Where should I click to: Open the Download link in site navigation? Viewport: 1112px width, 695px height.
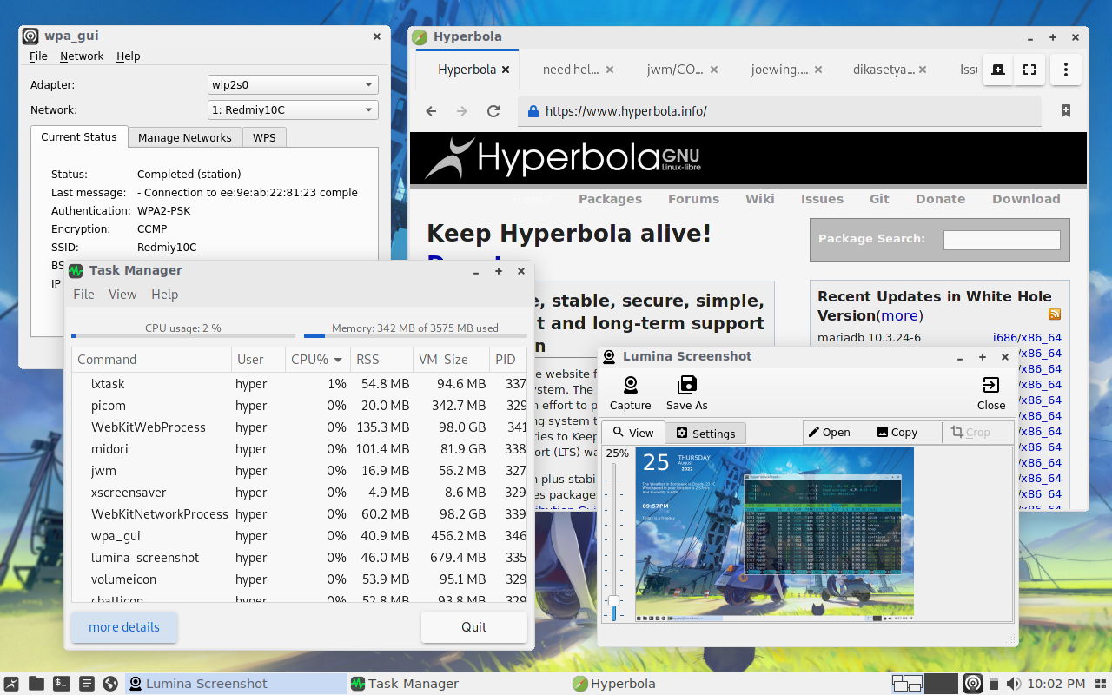(x=1026, y=199)
